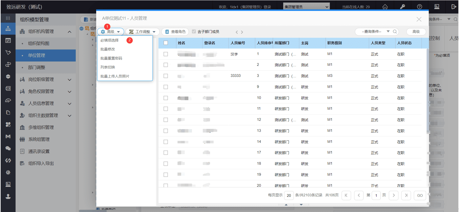Viewport: 459px width, 212px height.
Task: Check the row with 人员排序号 2
Action: pyautogui.click(x=166, y=65)
